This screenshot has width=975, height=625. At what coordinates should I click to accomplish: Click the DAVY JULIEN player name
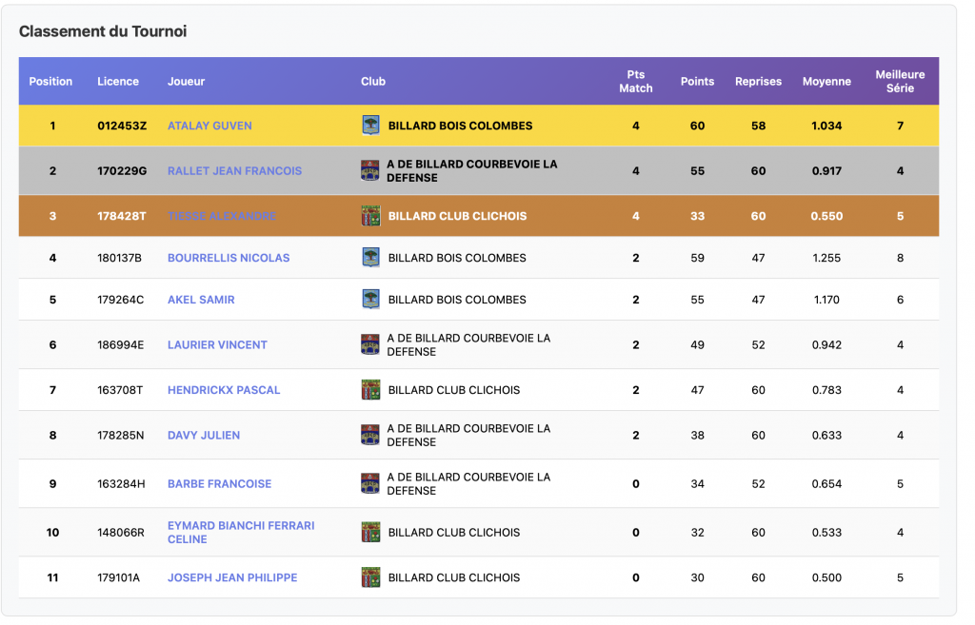(204, 436)
